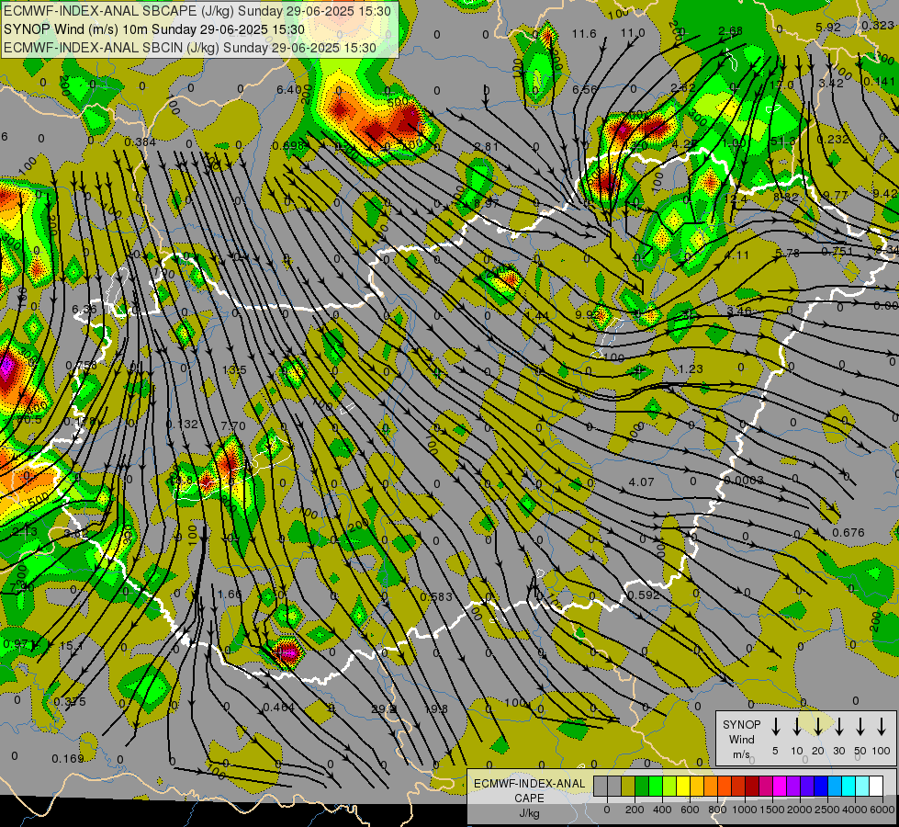This screenshot has height=827, width=899.
Task: Click the '6000' CAPE legend scale label
Action: 882,810
